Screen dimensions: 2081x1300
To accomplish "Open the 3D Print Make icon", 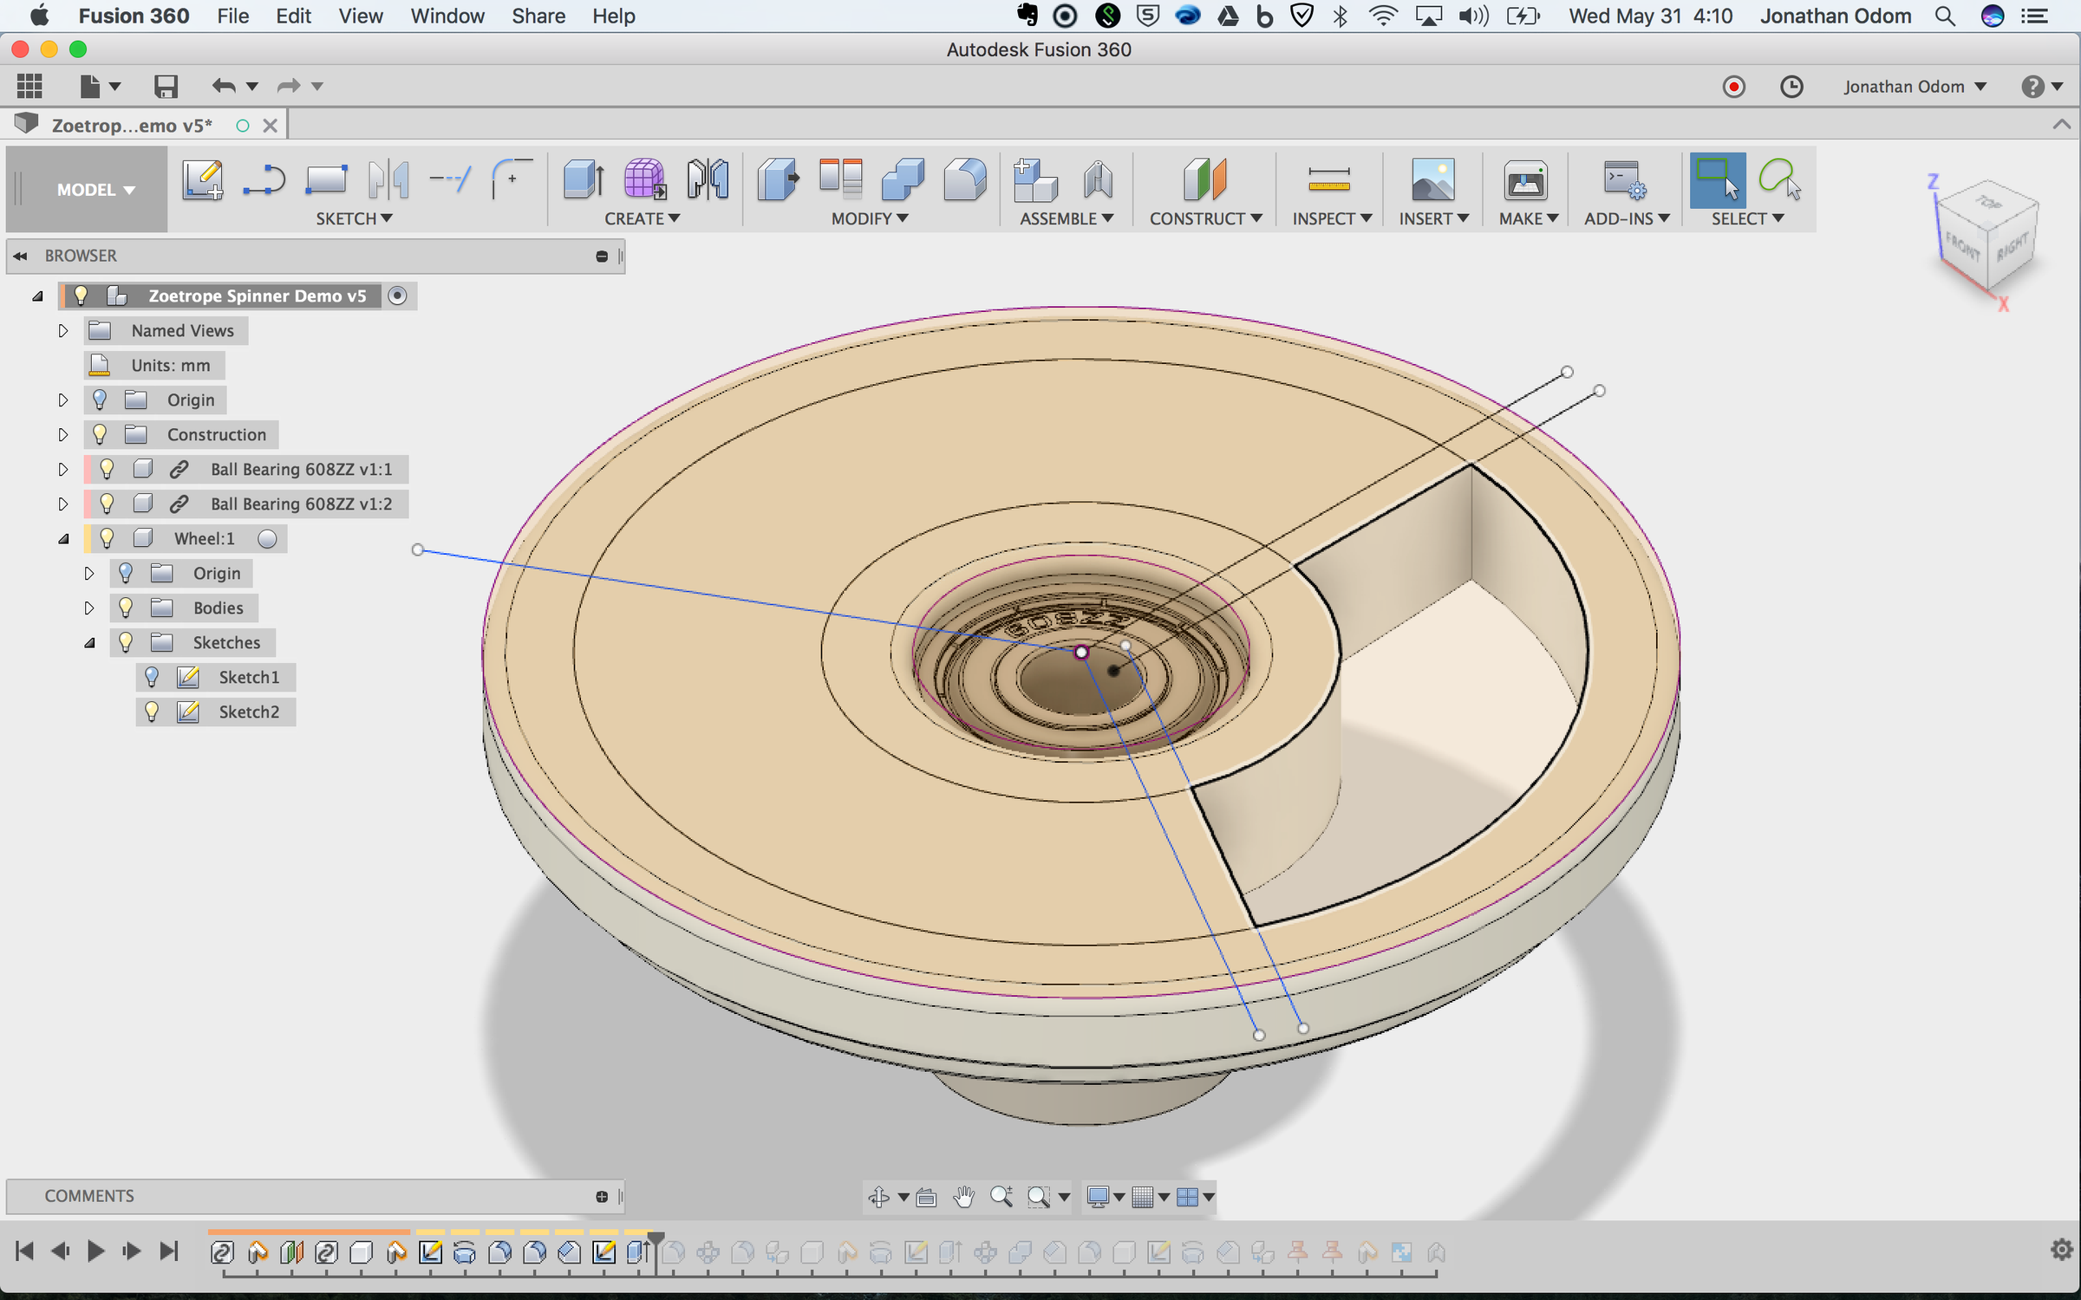I will point(1525,180).
